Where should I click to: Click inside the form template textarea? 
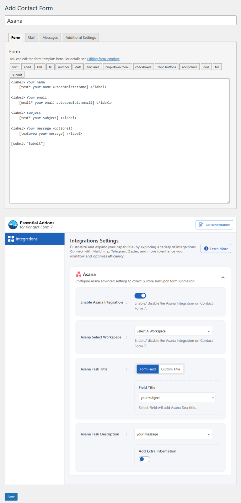[x=119, y=141]
